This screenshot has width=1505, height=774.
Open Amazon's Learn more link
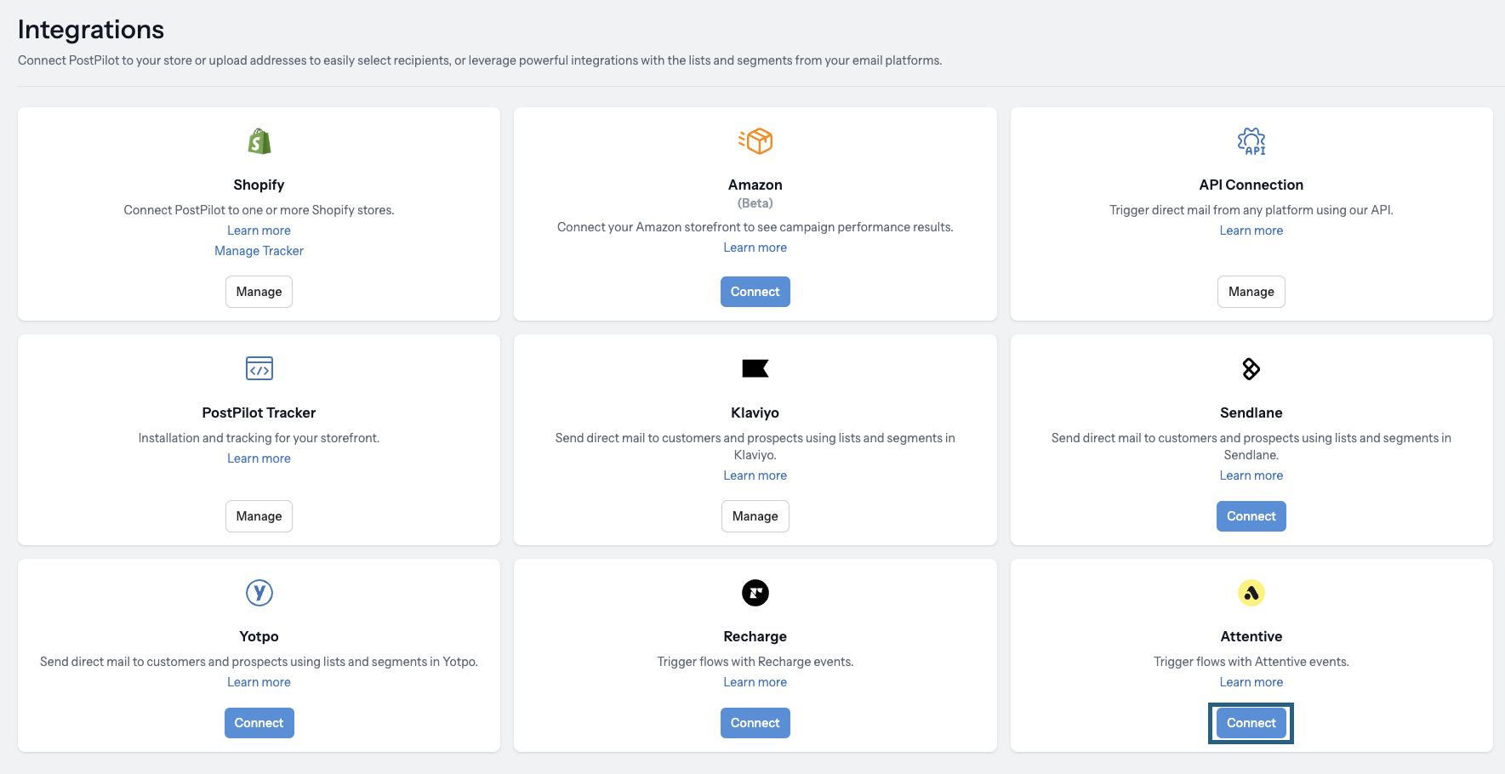[x=755, y=248]
